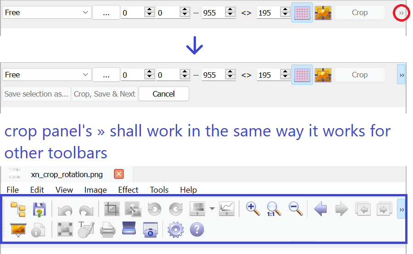Start the Slideshow toolbar icon
Viewport: 413px width, 254px height.
click(18, 230)
